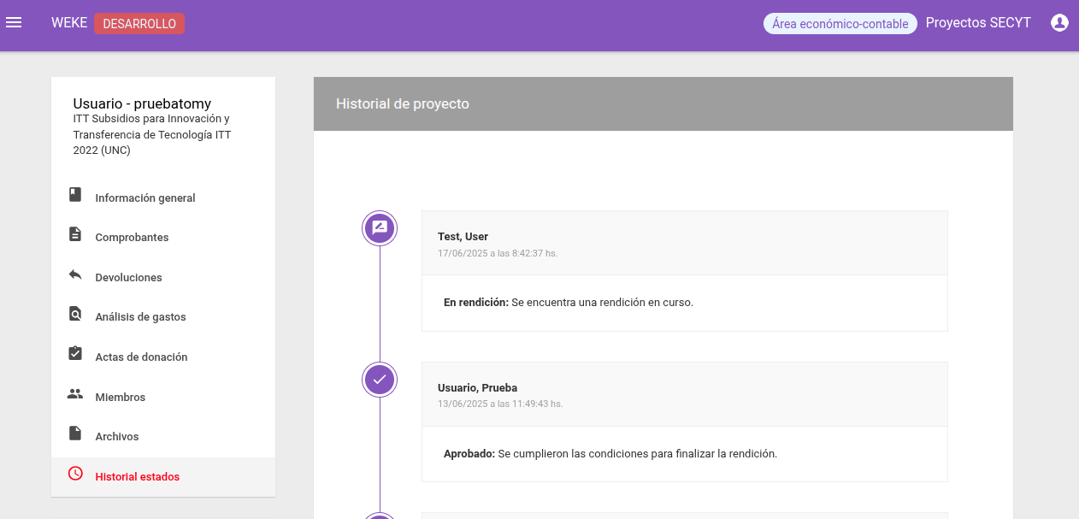
Task: Open Actas de donación section
Action: [x=163, y=357]
